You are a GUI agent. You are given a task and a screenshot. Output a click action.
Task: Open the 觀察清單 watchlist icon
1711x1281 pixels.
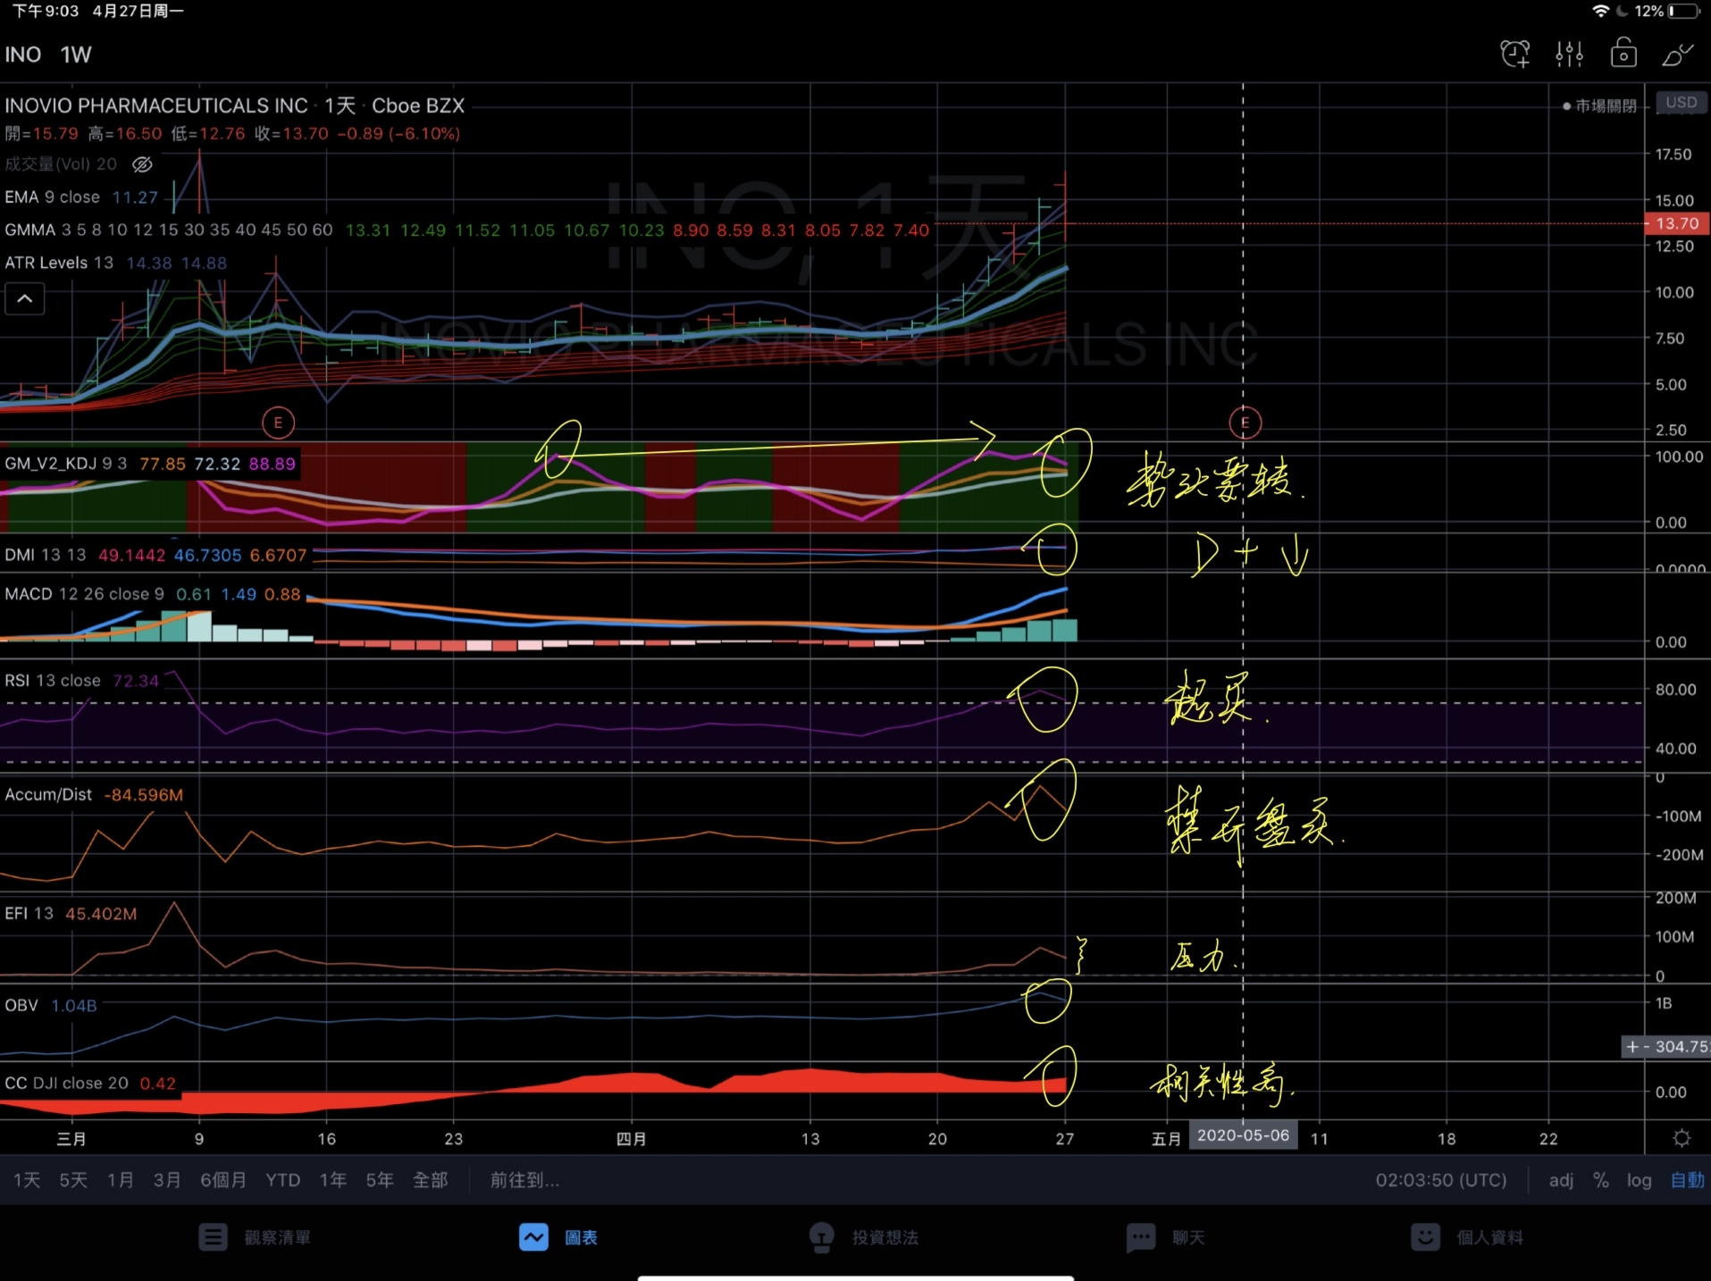[213, 1237]
